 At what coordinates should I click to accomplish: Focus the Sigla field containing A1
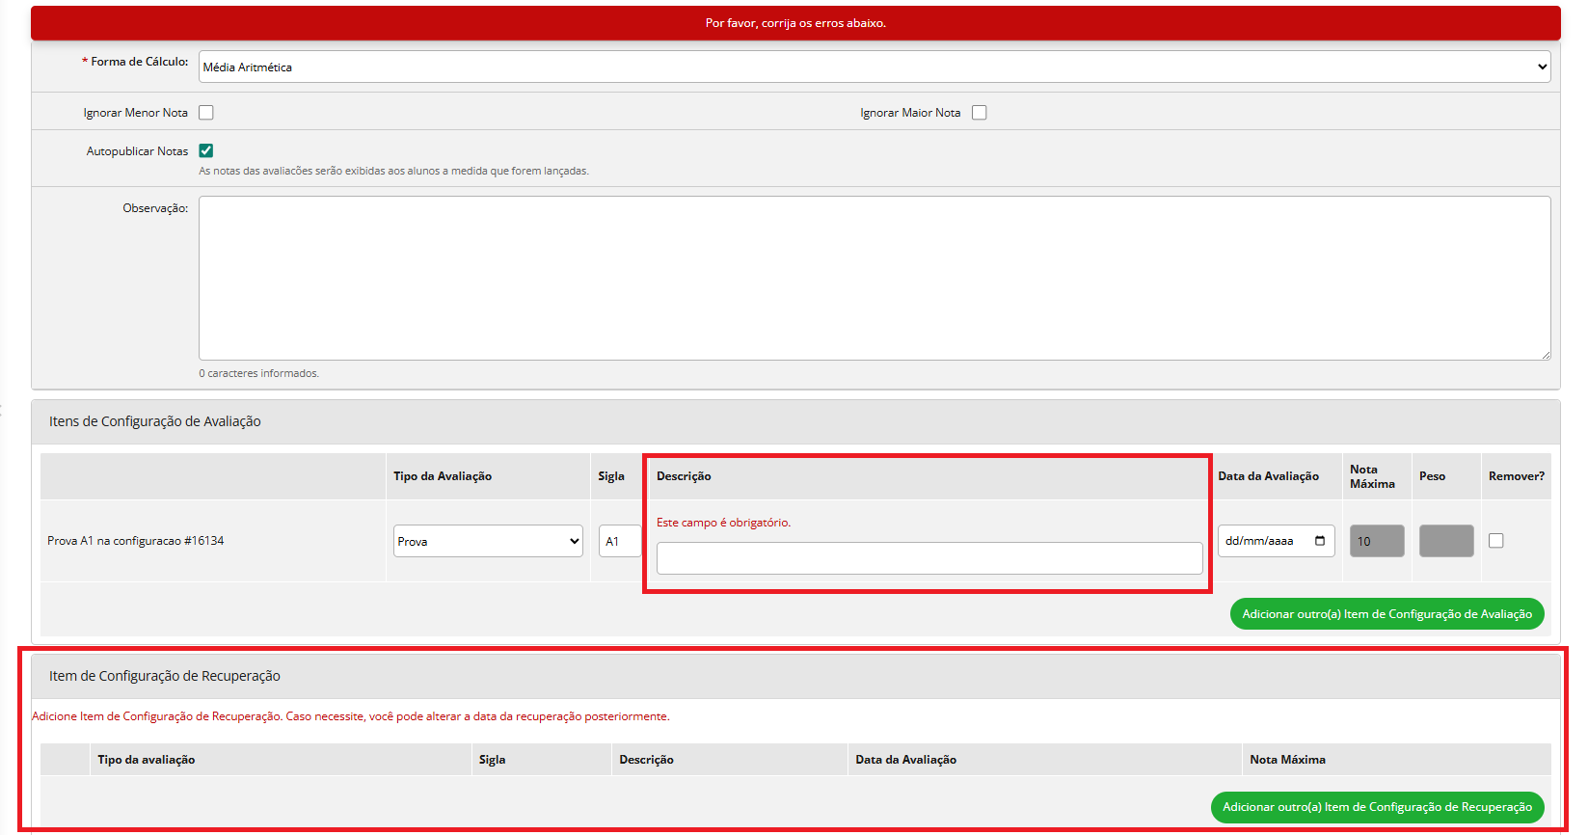tap(619, 541)
